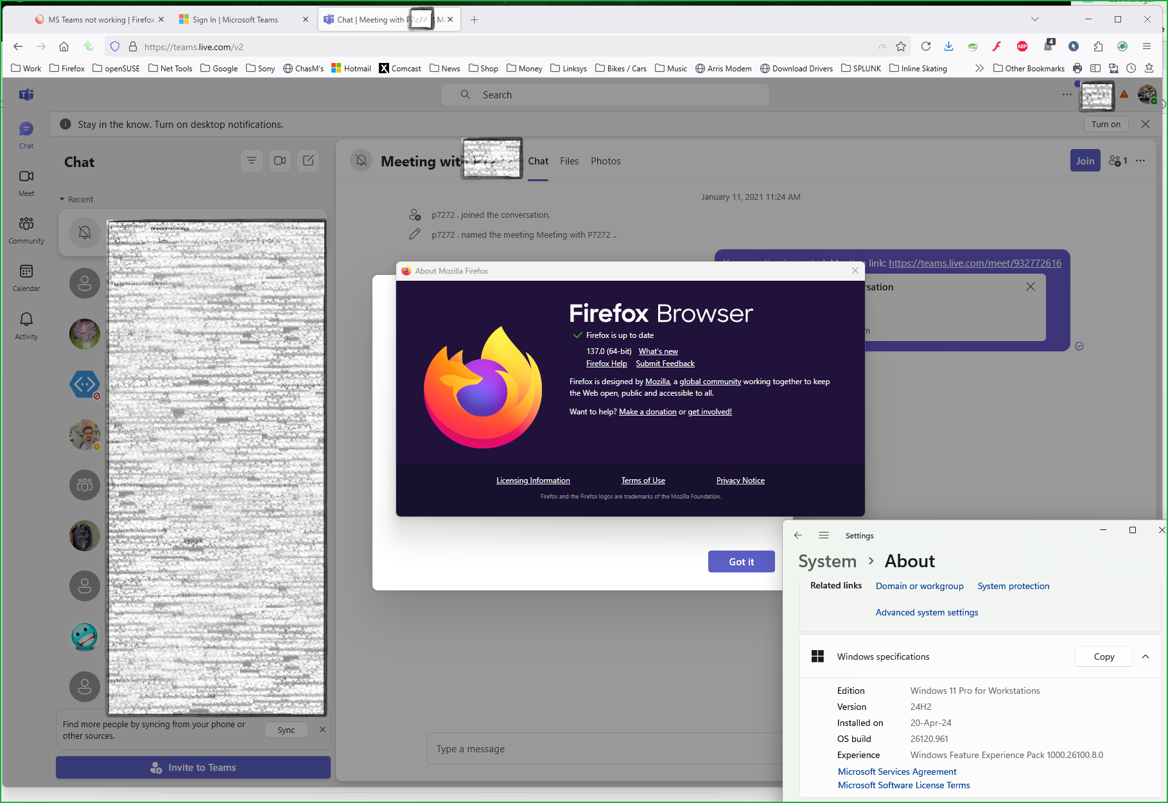Click the Teams Search box
The width and height of the screenshot is (1168, 803).
pos(605,94)
